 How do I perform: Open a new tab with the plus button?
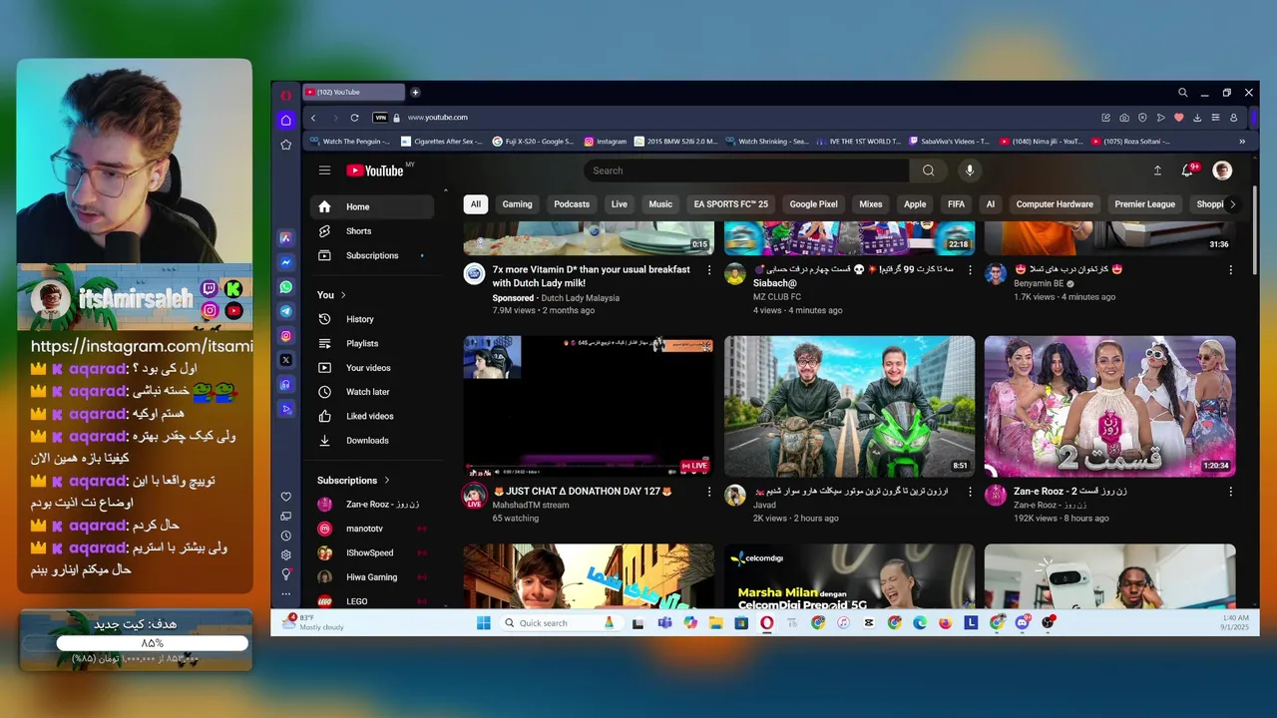pos(415,93)
